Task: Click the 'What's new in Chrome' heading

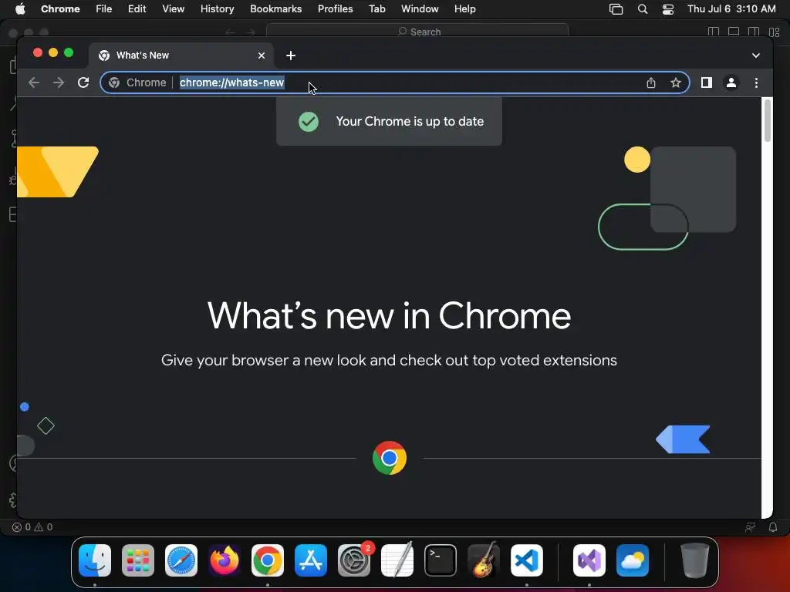Action: click(389, 316)
